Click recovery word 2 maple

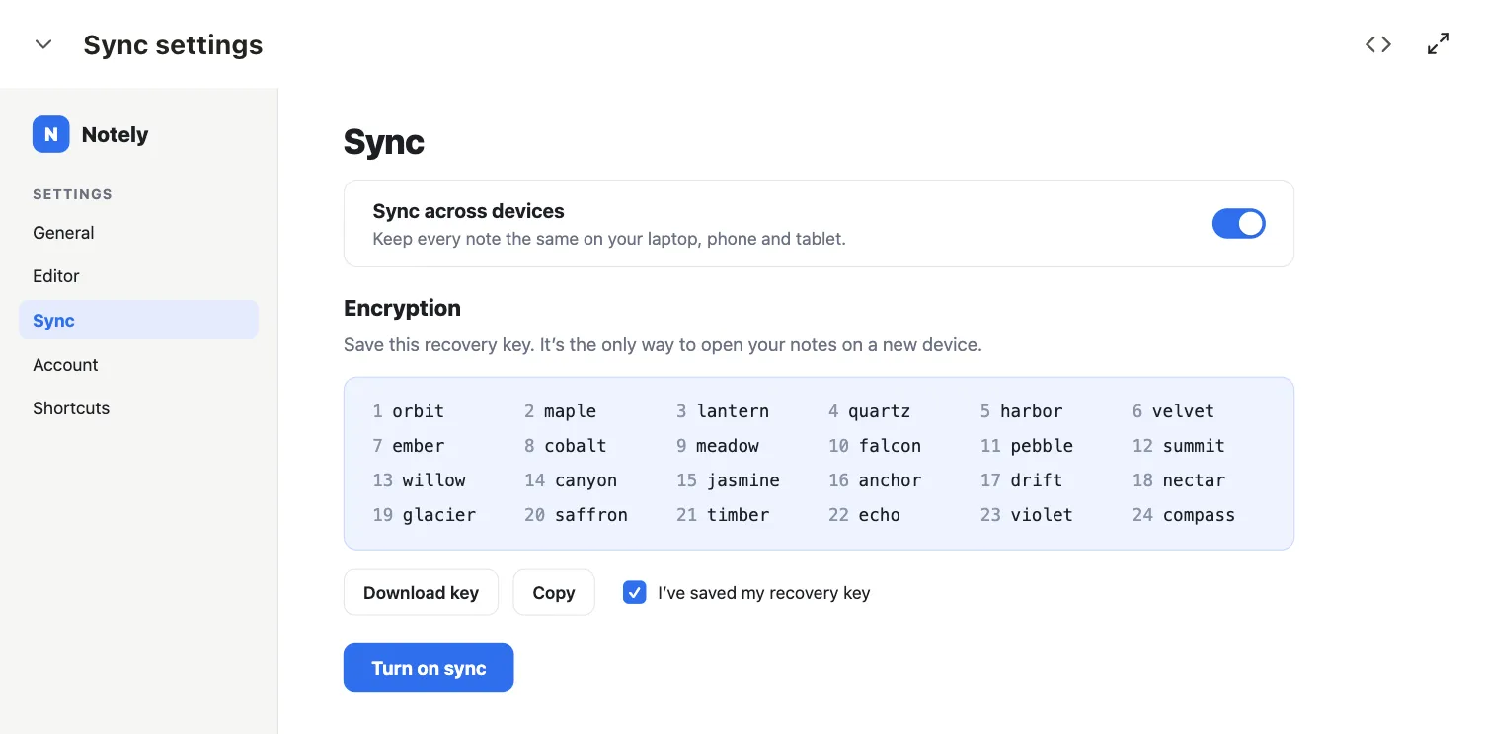point(561,411)
